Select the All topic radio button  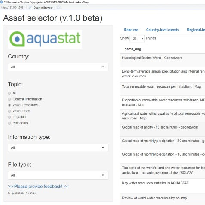click(x=9, y=93)
